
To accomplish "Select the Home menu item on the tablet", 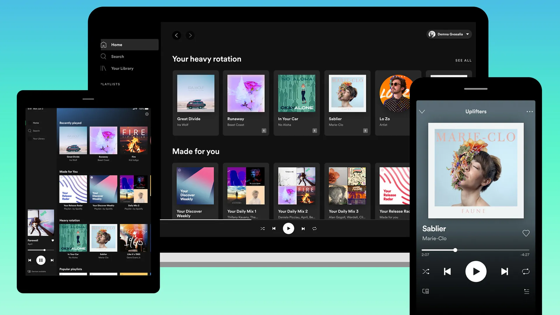I will 36,123.
